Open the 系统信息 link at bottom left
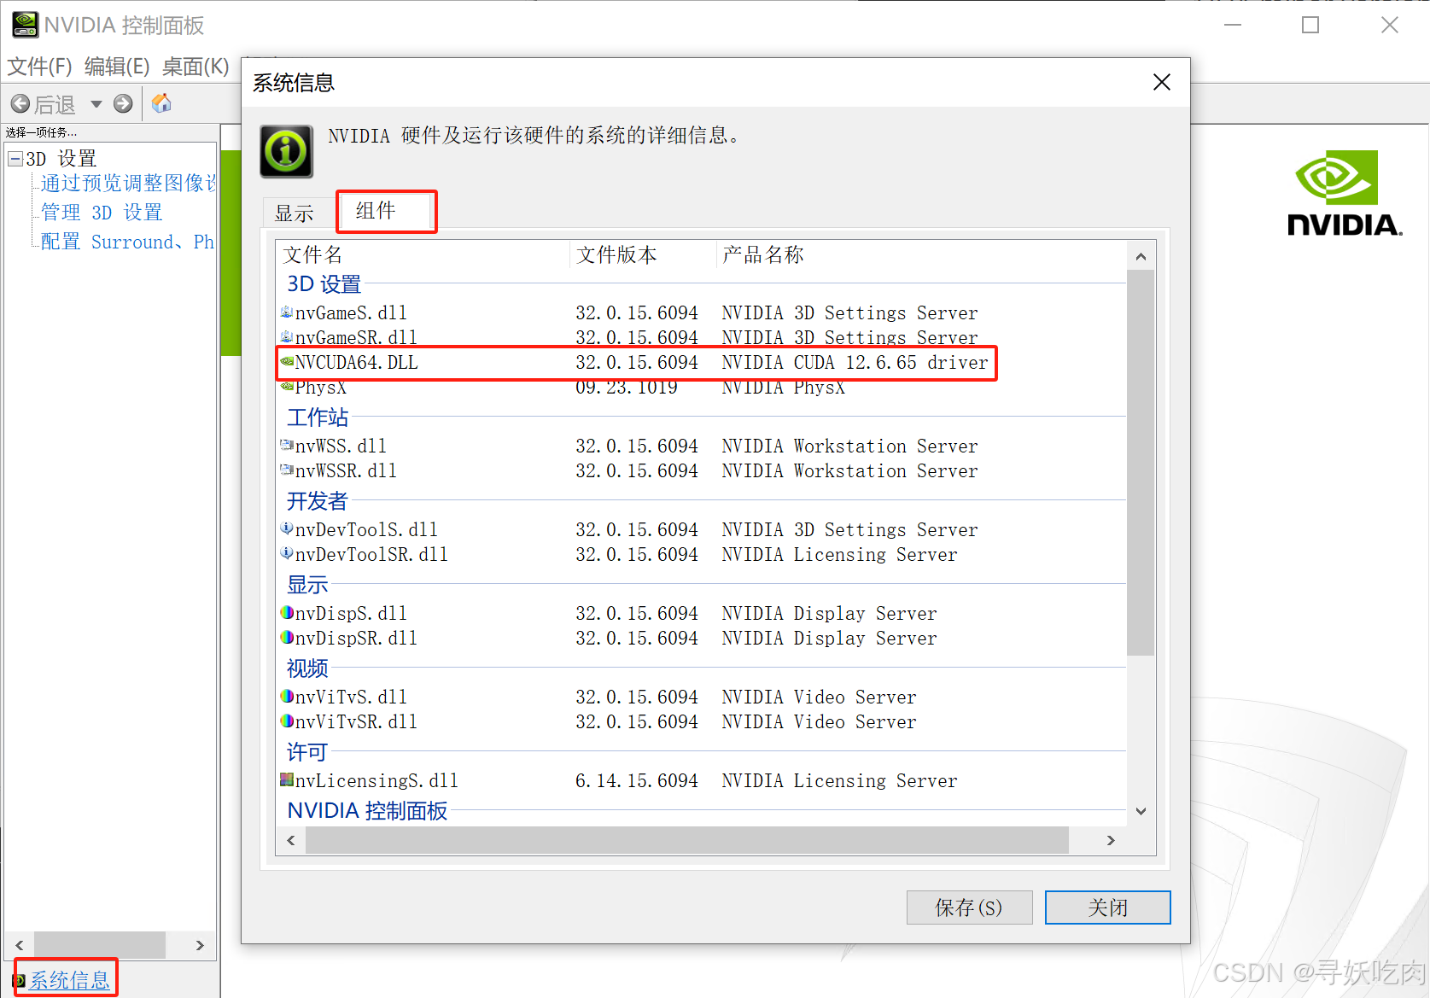 (70, 980)
